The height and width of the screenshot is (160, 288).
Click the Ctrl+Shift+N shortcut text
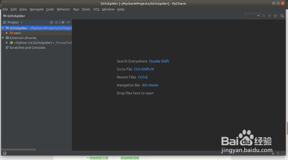[x=144, y=69]
